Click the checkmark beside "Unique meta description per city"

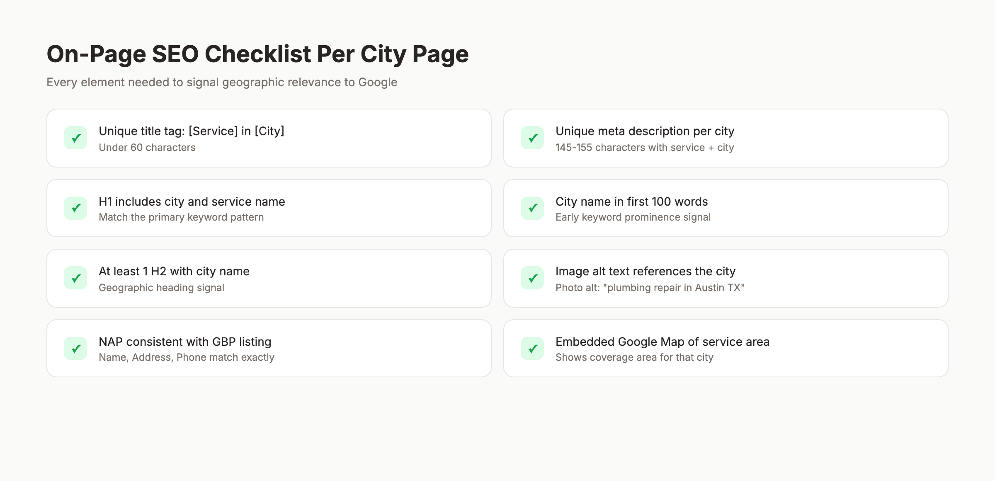pos(532,138)
